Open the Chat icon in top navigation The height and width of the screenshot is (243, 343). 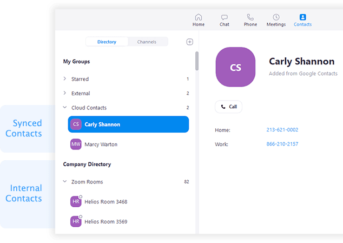[224, 17]
